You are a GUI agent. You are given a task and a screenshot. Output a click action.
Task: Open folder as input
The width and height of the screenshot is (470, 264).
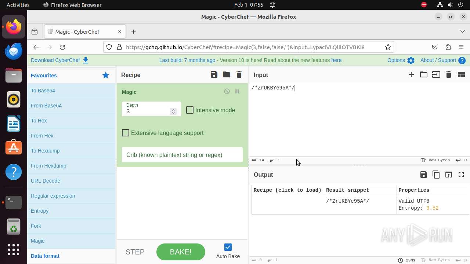[x=424, y=75]
